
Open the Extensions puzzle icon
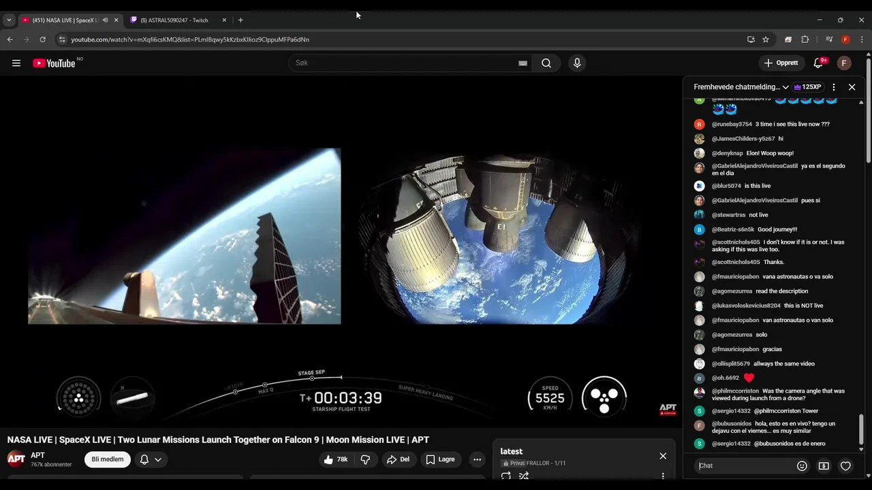[805, 39]
